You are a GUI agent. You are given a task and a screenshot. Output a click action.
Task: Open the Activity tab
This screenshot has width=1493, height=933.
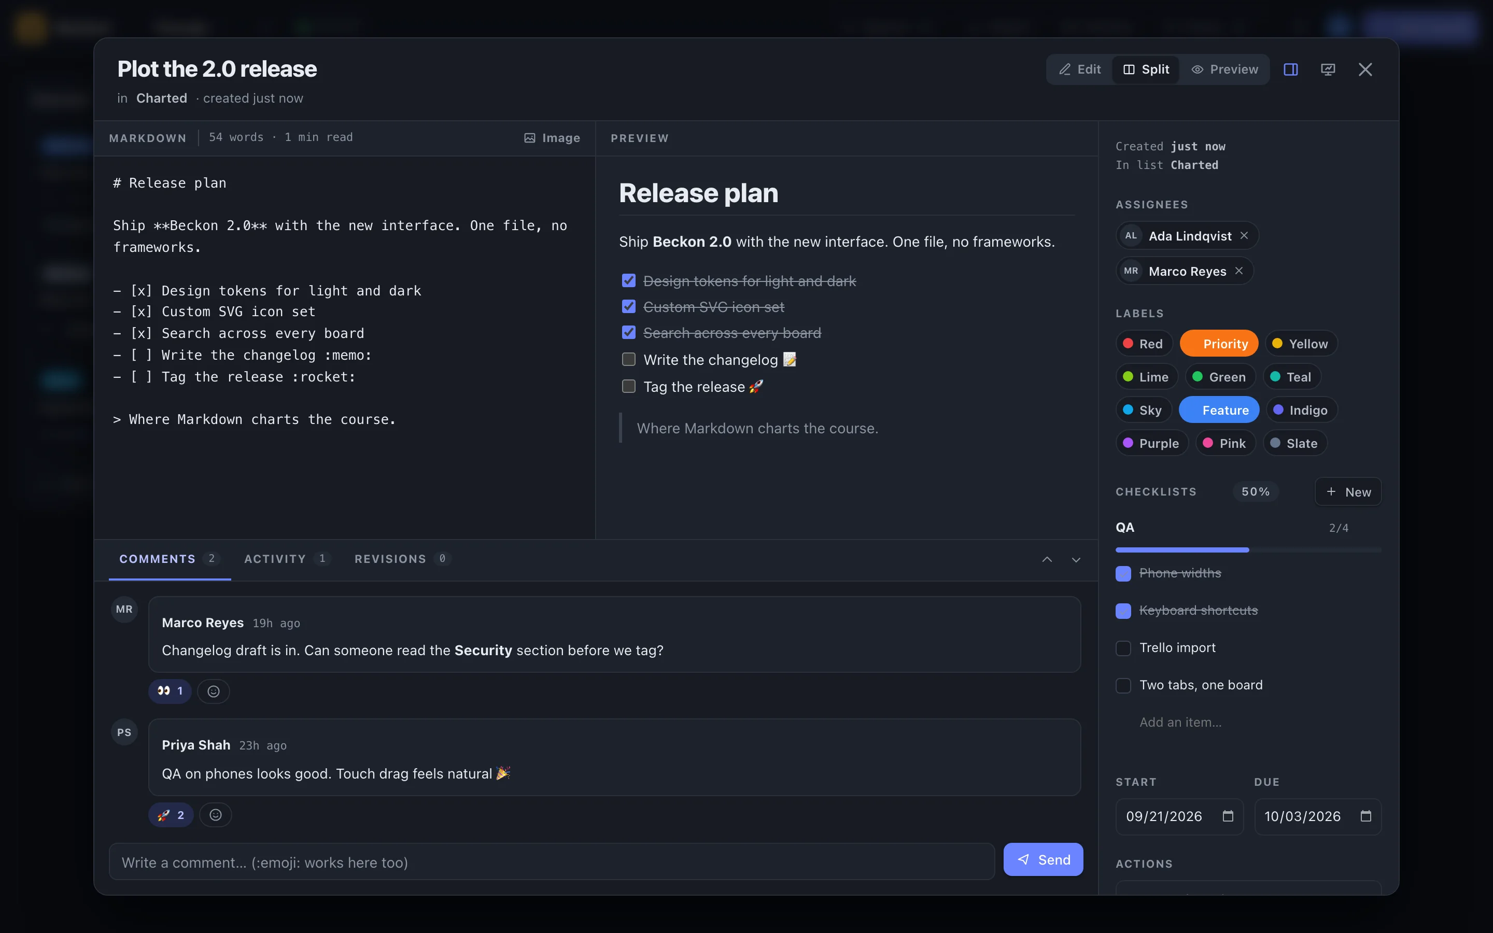pos(288,559)
